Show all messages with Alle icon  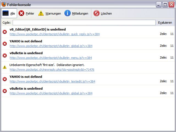5,13
